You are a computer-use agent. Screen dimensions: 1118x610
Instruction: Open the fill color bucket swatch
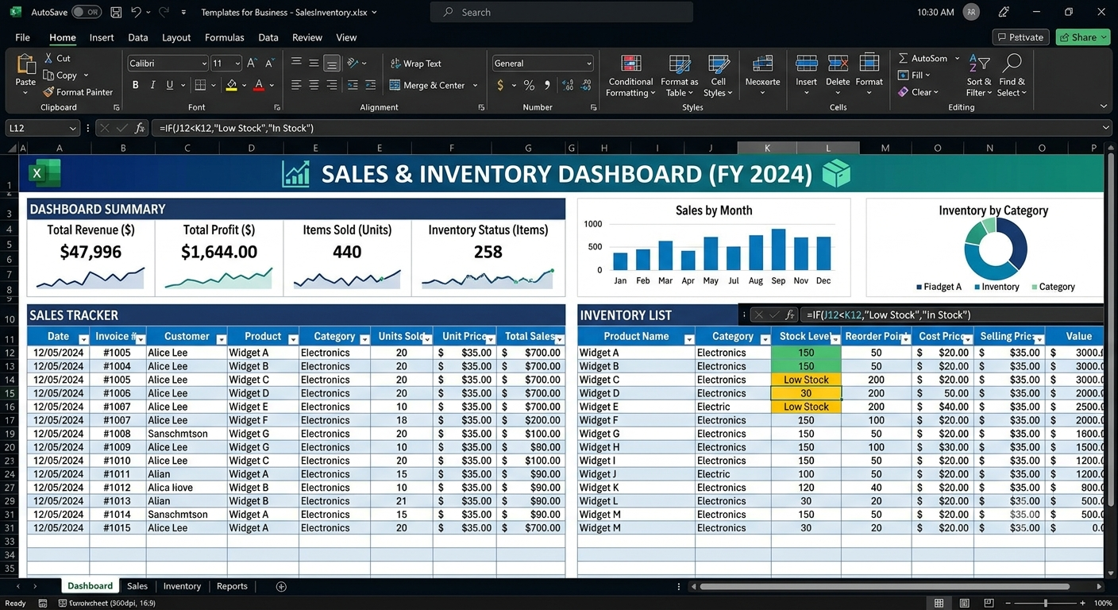coord(231,85)
